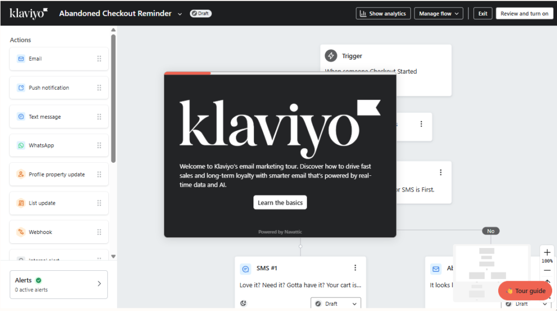Screen dimensions: 557x311
Task: Click the Trigger card title
Action: point(352,56)
